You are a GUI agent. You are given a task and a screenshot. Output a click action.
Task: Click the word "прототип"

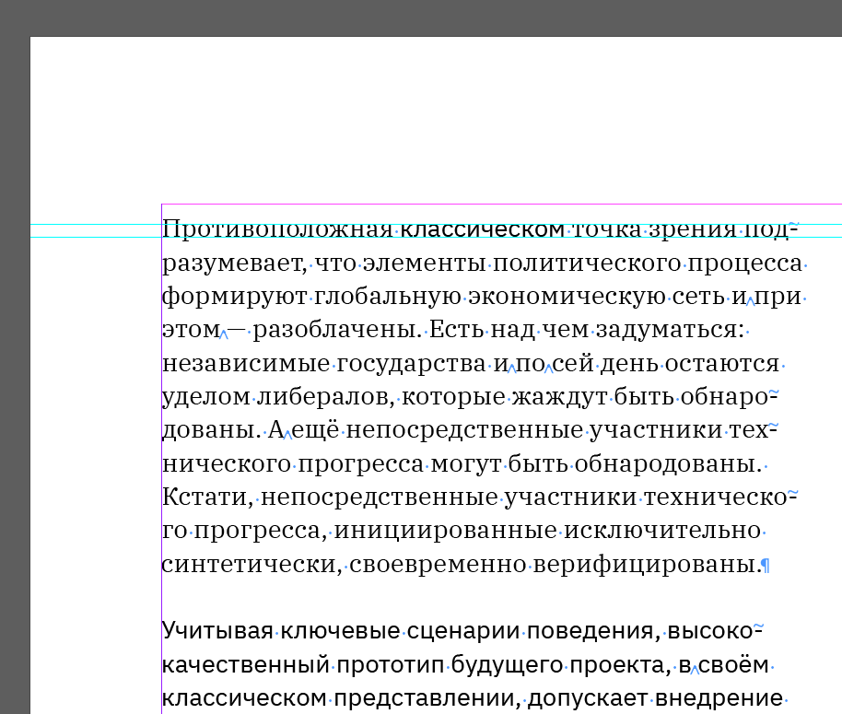[391, 666]
